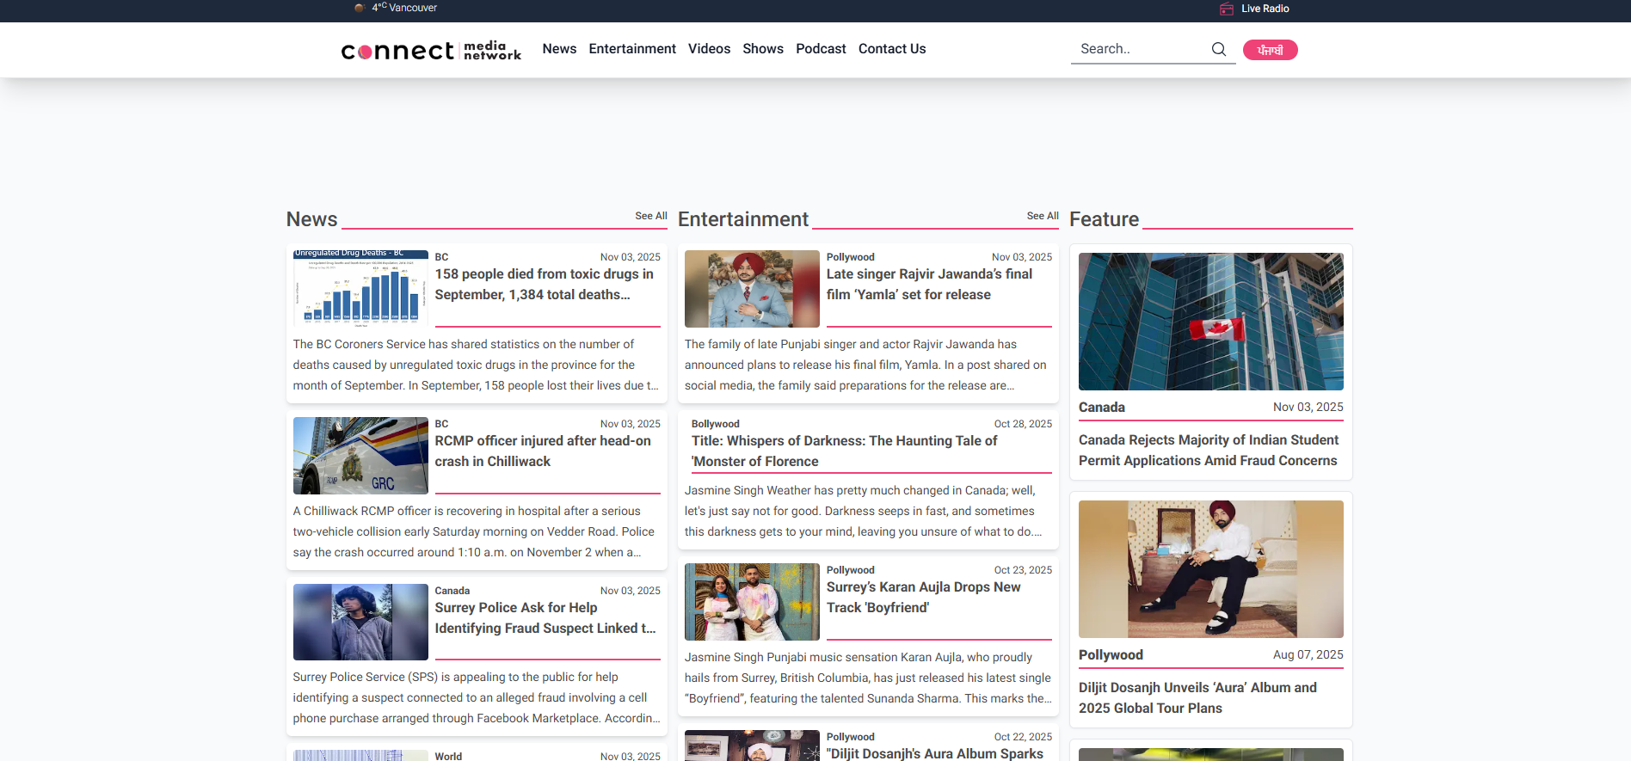Open the Canada flag feature image

[1210, 321]
